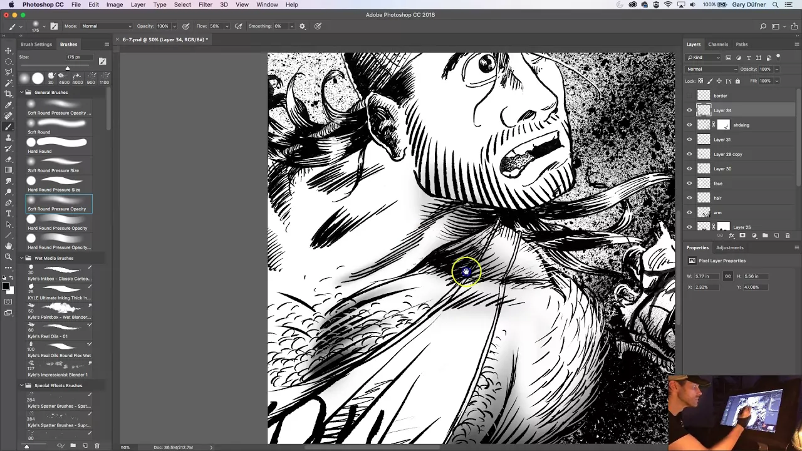Select the Hand tool
Image resolution: width=802 pixels, height=451 pixels.
pos(8,246)
